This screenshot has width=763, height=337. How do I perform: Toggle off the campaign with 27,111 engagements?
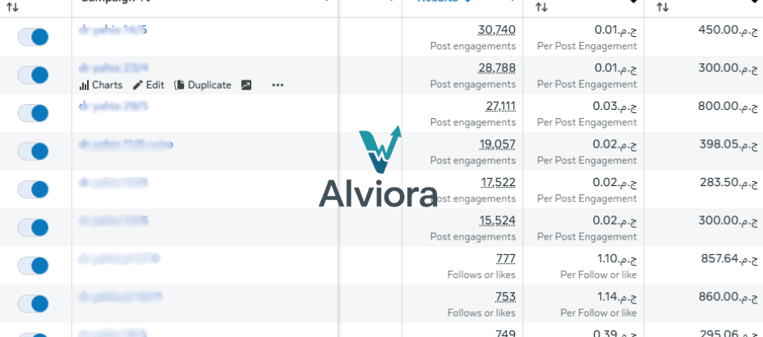(x=34, y=113)
